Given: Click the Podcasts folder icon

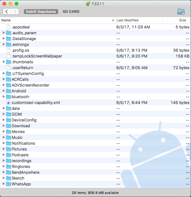Looking at the screenshot, I should pyautogui.click(x=9, y=155).
